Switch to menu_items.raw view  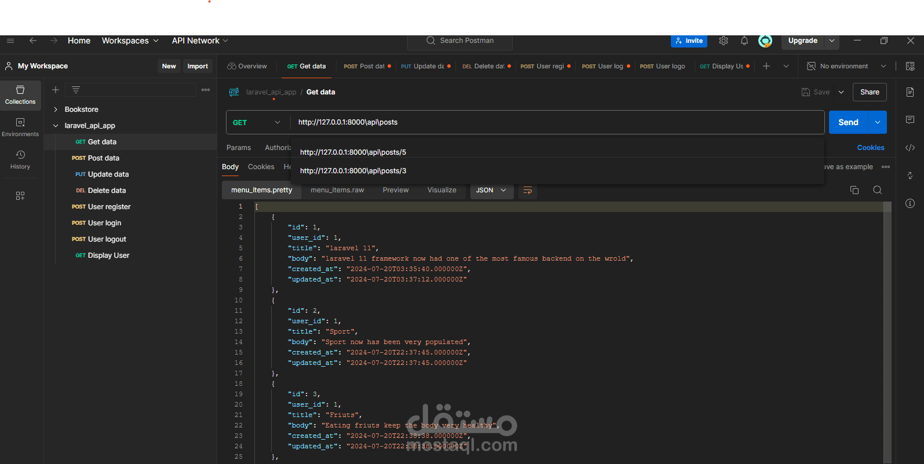(x=337, y=190)
